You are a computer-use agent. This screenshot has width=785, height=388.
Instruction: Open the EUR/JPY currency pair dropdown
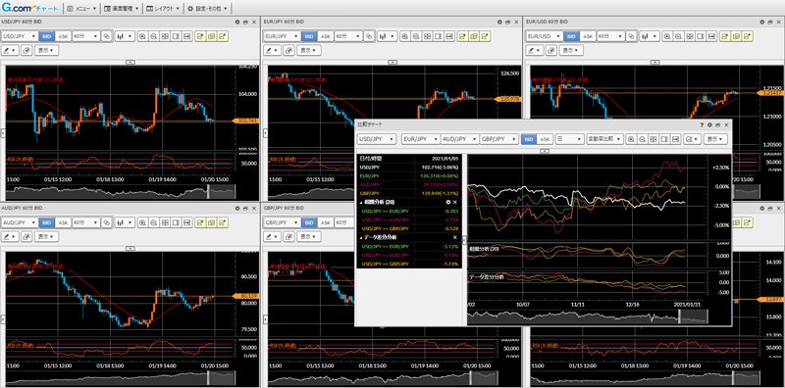point(276,36)
